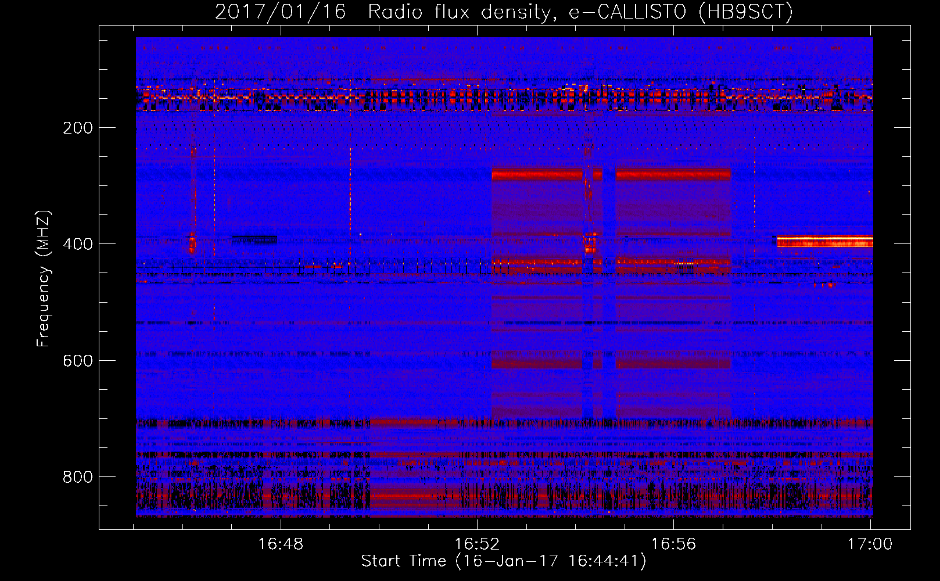Image resolution: width=940 pixels, height=581 pixels.
Task: Click the bright emission band near 400 MHz before 17:00
Action: click(825, 241)
